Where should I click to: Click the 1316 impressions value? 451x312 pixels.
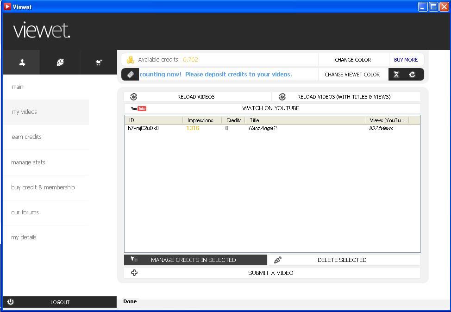click(x=193, y=128)
